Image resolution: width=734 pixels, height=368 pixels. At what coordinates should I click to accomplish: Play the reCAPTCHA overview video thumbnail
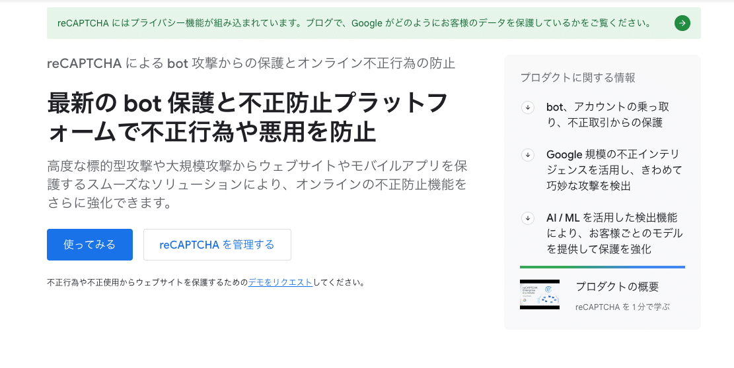pos(540,295)
